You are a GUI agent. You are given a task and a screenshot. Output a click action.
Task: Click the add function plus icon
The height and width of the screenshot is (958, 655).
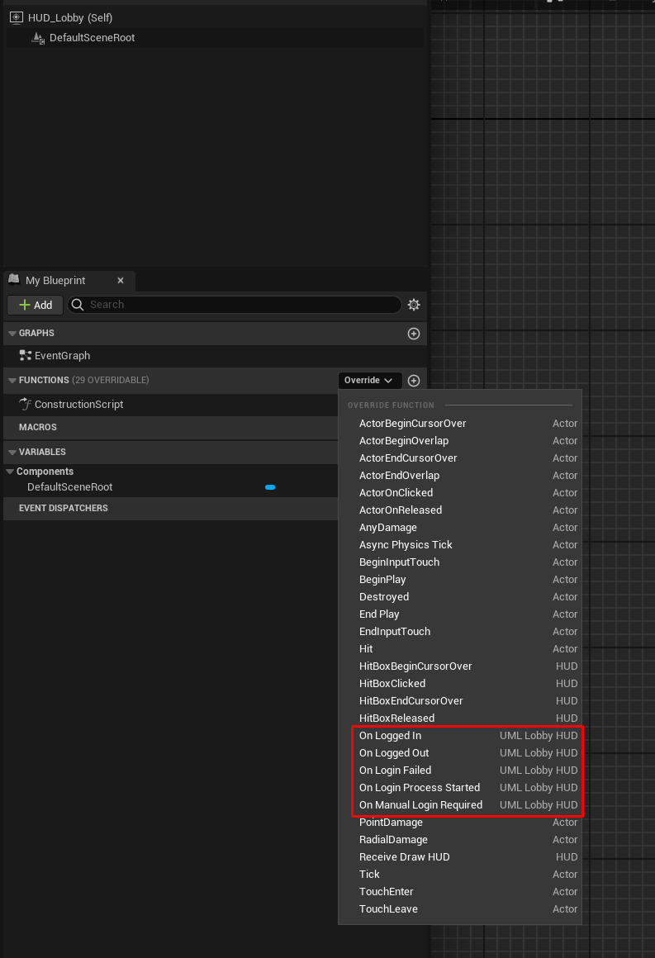(414, 381)
